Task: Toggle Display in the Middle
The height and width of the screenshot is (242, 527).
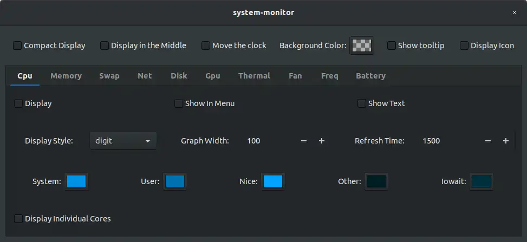Action: [x=105, y=45]
